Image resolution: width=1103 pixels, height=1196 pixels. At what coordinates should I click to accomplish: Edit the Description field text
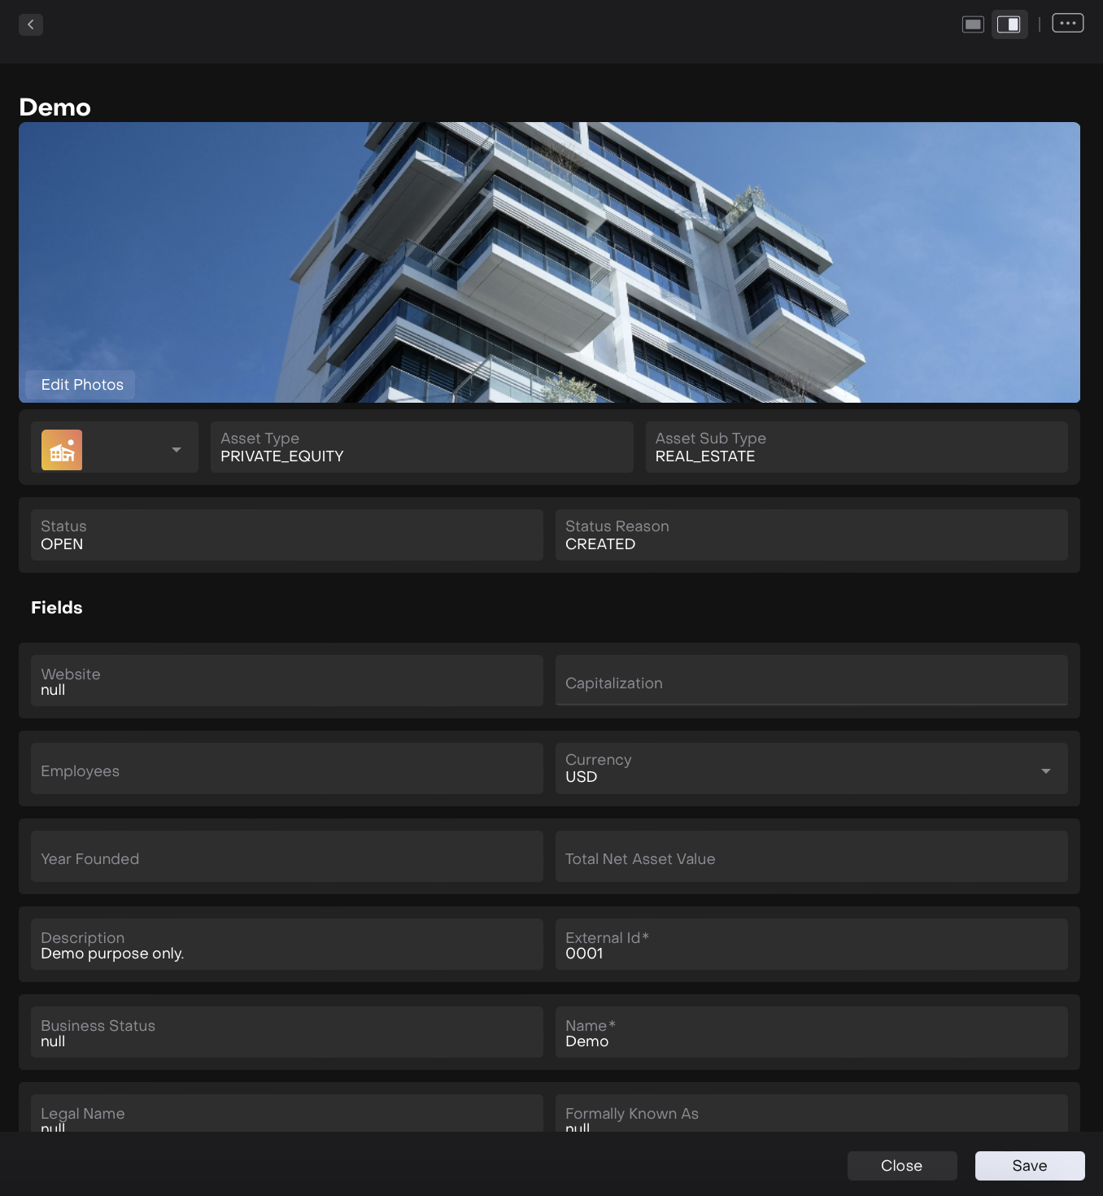coord(286,945)
